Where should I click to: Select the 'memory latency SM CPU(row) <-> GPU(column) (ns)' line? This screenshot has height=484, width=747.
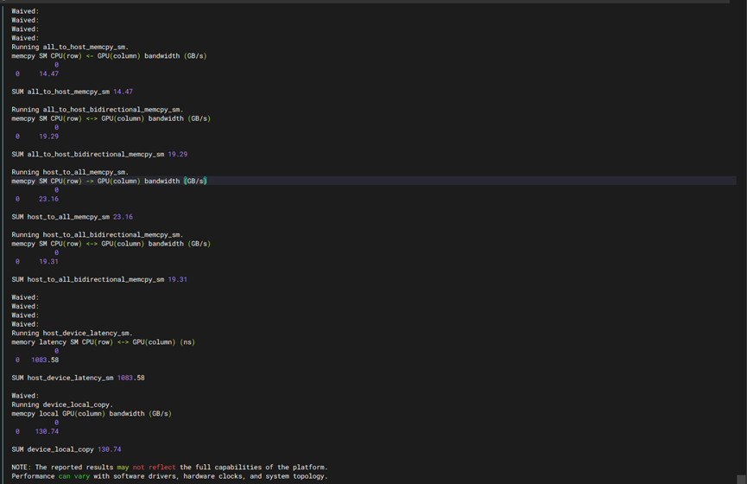pos(103,342)
